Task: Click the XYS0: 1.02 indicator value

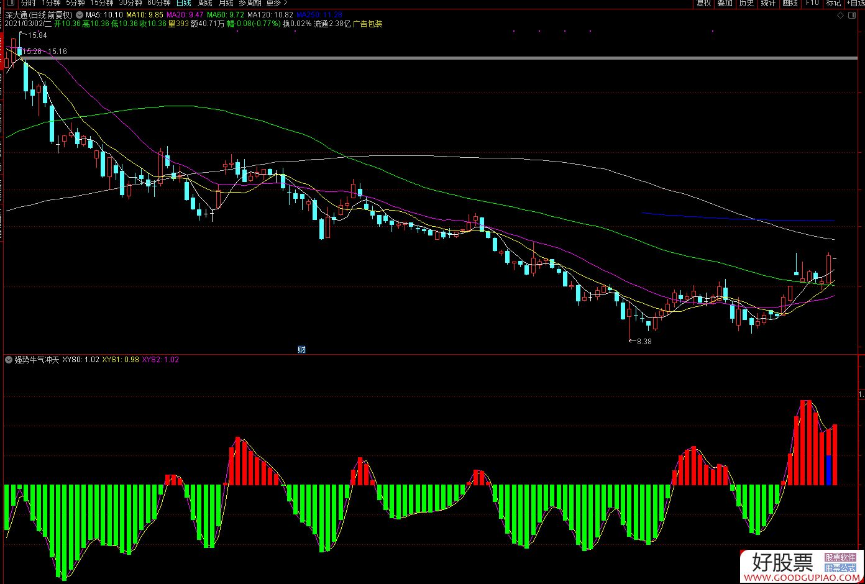Action: 81,359
